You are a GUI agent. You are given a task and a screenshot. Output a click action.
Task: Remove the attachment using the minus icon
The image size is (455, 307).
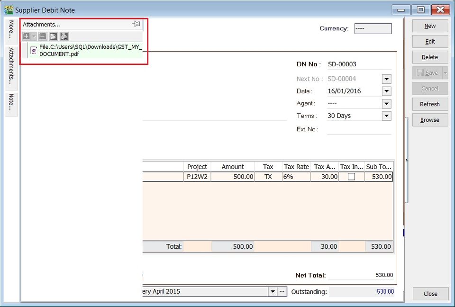[x=42, y=36]
